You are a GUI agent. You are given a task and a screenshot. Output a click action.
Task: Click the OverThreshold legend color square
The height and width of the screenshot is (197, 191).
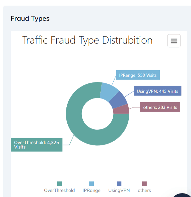[59, 184]
